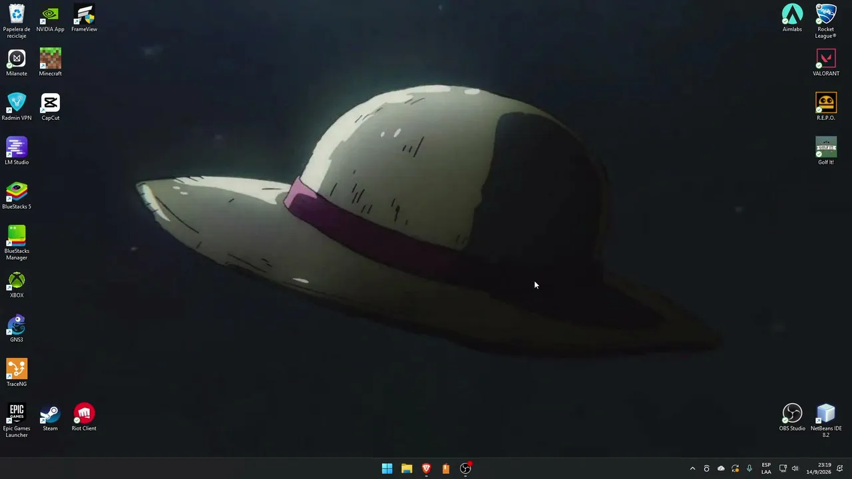The height and width of the screenshot is (479, 852).
Task: Open the clock showing 23:19
Action: click(x=819, y=468)
